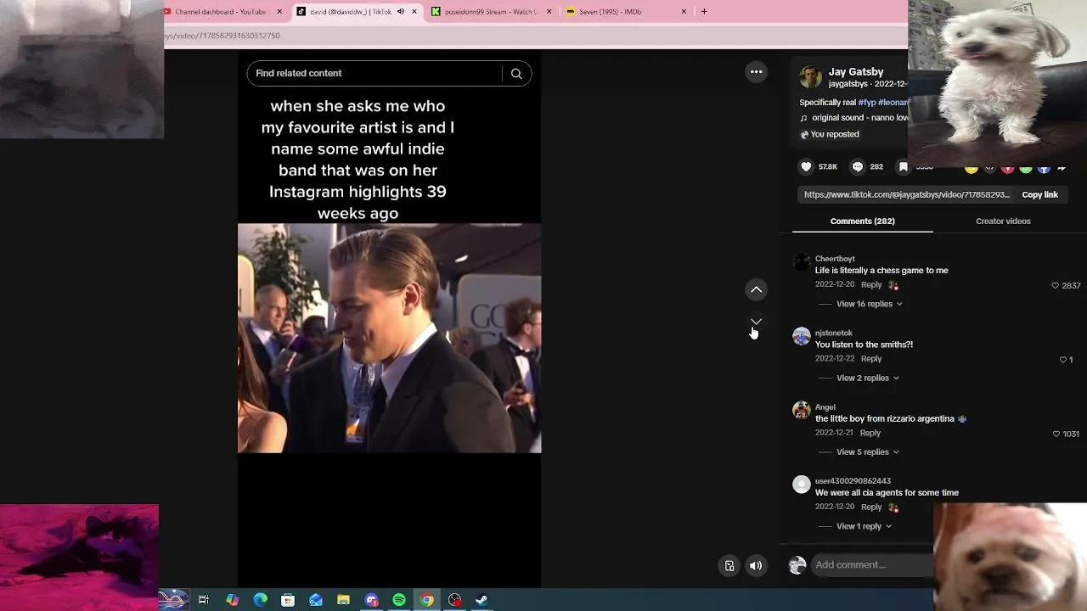Open user4300290862443's avatar

(x=802, y=485)
